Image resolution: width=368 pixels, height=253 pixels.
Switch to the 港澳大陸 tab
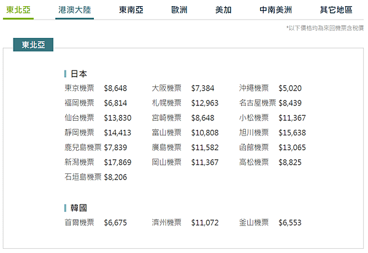75,10
